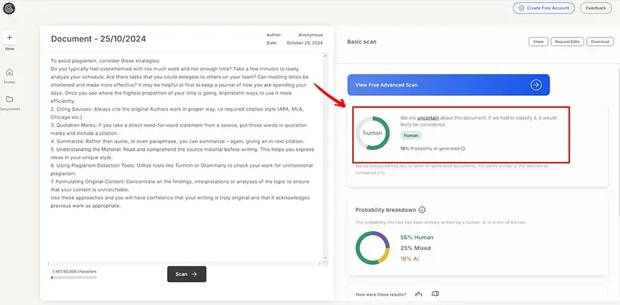Image resolution: width=620 pixels, height=305 pixels.
Task: Click Create Free Account button
Action: pos(542,8)
